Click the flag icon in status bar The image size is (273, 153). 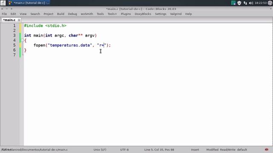tap(266, 150)
